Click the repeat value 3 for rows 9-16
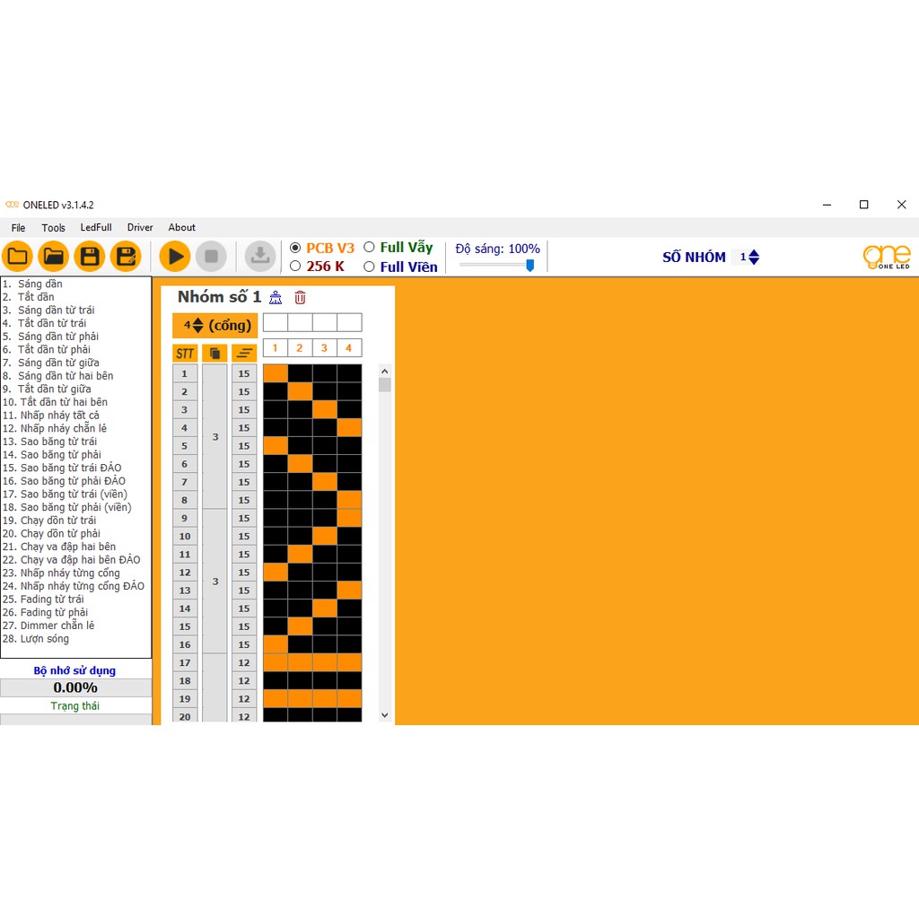The image size is (919, 919). [x=214, y=581]
